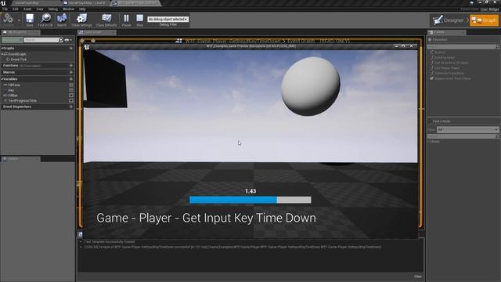Collapse the EventGraph tree item
Viewport: 501px width, 282px height.
click(x=2, y=54)
